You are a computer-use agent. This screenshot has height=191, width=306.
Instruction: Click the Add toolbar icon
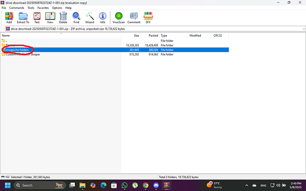pyautogui.click(x=9, y=17)
